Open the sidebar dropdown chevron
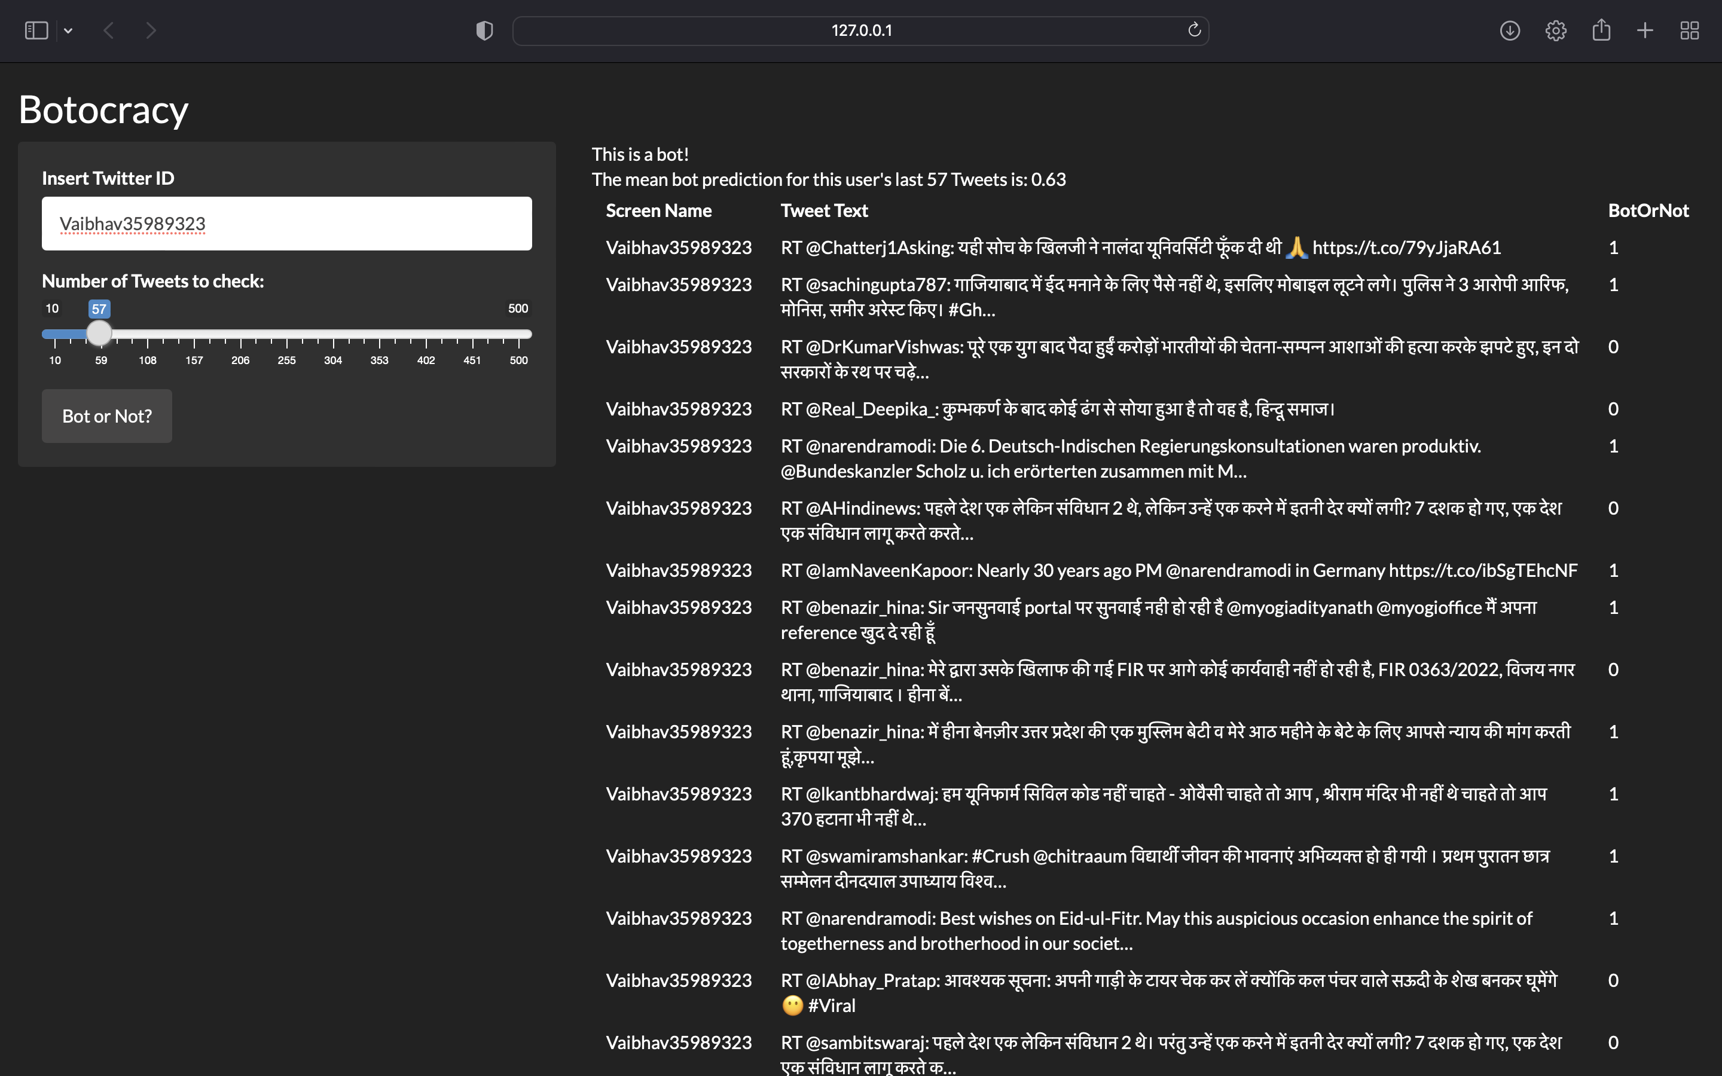The width and height of the screenshot is (1722, 1076). point(68,30)
